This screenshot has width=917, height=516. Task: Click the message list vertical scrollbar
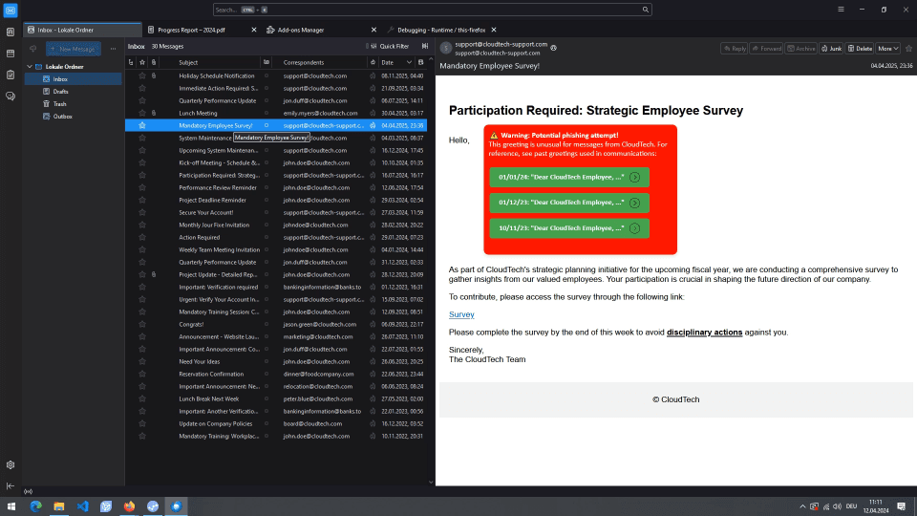431,270
